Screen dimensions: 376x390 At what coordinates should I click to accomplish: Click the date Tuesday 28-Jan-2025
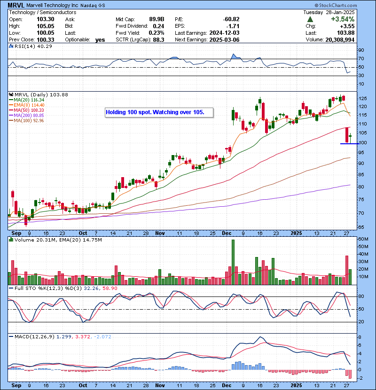(329, 12)
